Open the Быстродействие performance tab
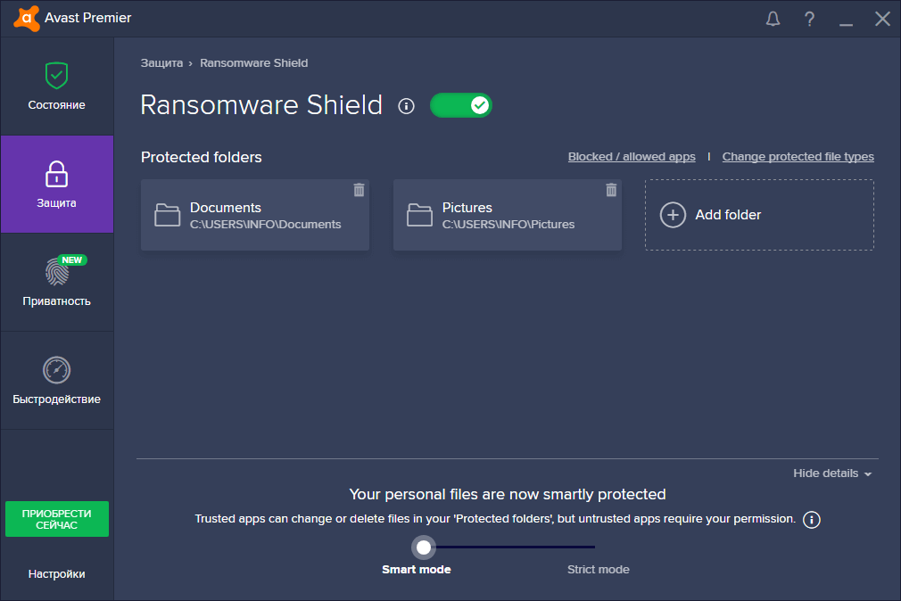This screenshot has width=901, height=601. (57, 381)
